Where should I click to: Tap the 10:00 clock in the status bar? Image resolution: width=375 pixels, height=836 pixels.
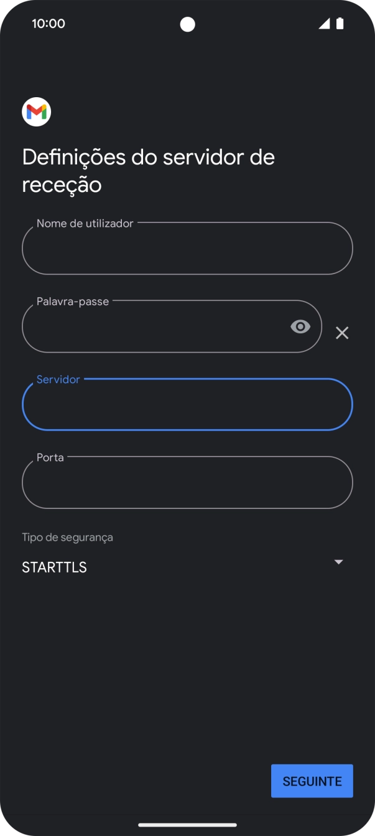(49, 24)
